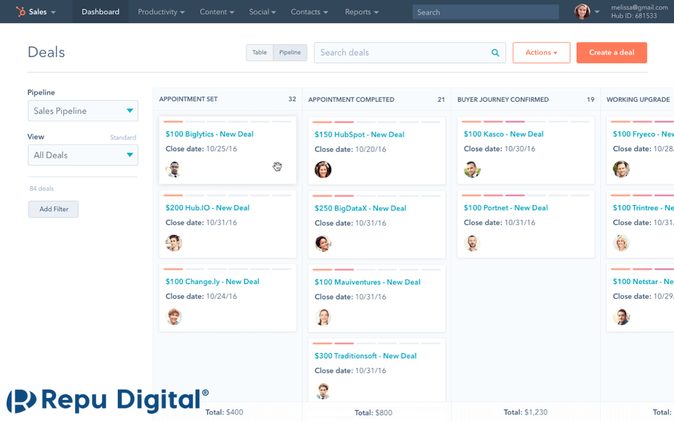Click stage progress bar on Biglytics card
Screen dimensions: 674x421
pos(228,122)
